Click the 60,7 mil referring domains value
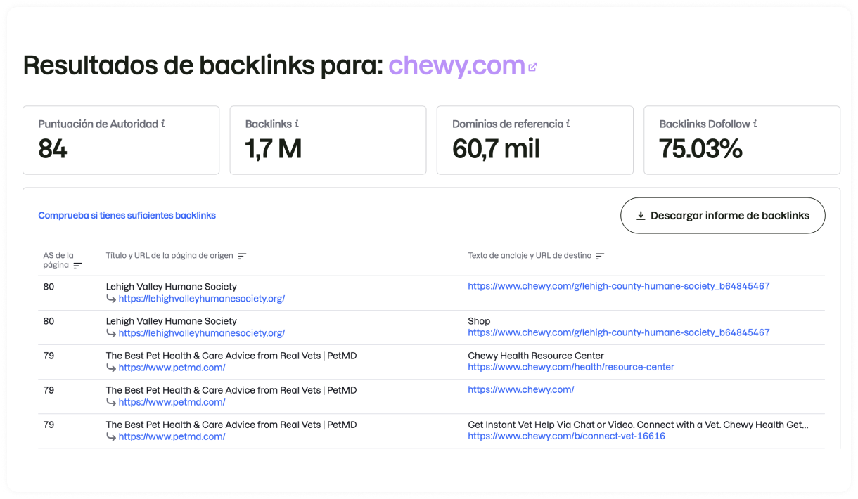The height and width of the screenshot is (499, 858). pyautogui.click(x=497, y=149)
